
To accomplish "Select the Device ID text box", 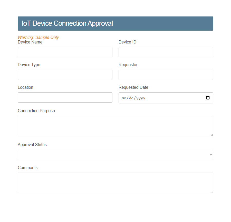I will [166, 52].
